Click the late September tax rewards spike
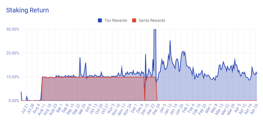 (80, 58)
